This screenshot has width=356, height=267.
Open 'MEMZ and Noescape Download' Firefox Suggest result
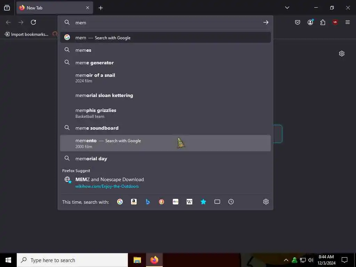pos(165,183)
